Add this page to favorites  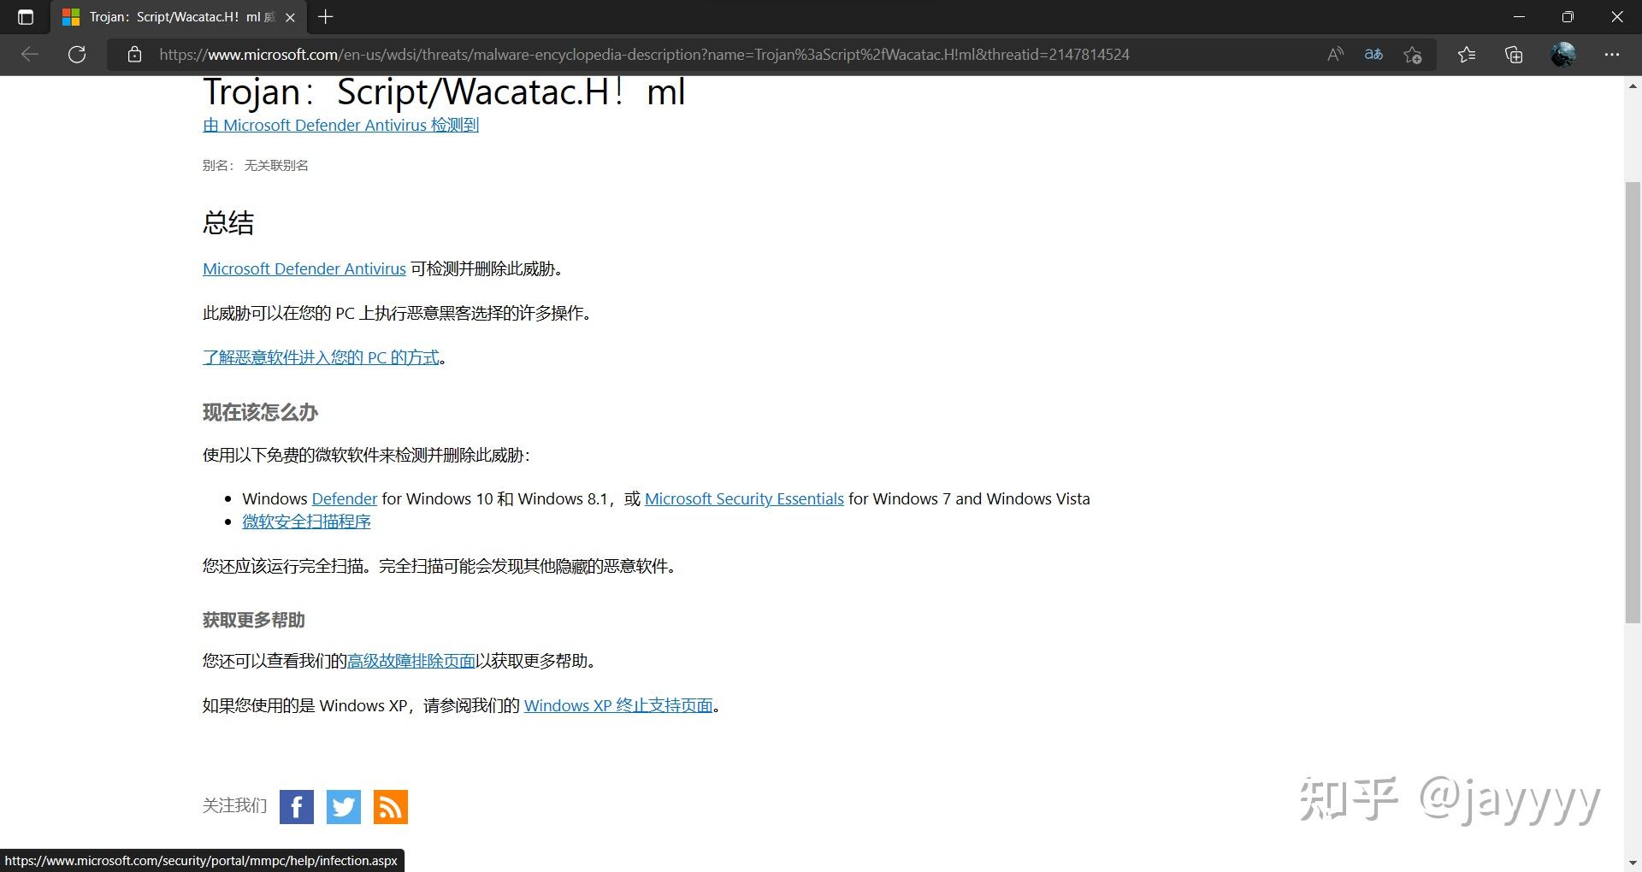1413,54
